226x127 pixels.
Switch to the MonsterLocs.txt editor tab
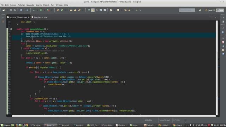point(40,17)
